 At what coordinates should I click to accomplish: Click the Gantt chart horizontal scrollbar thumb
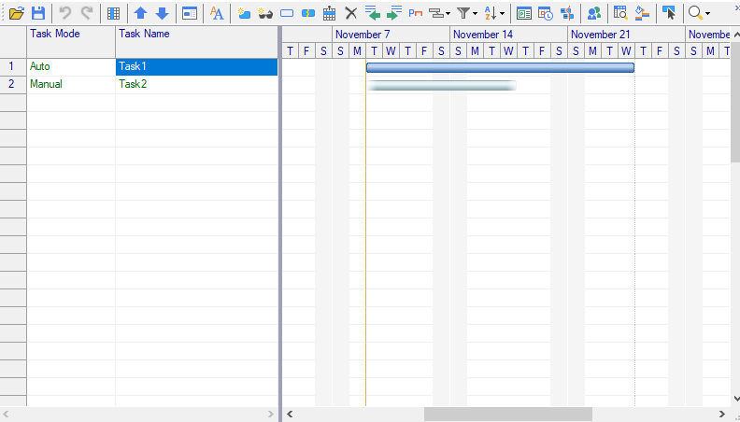(507, 414)
